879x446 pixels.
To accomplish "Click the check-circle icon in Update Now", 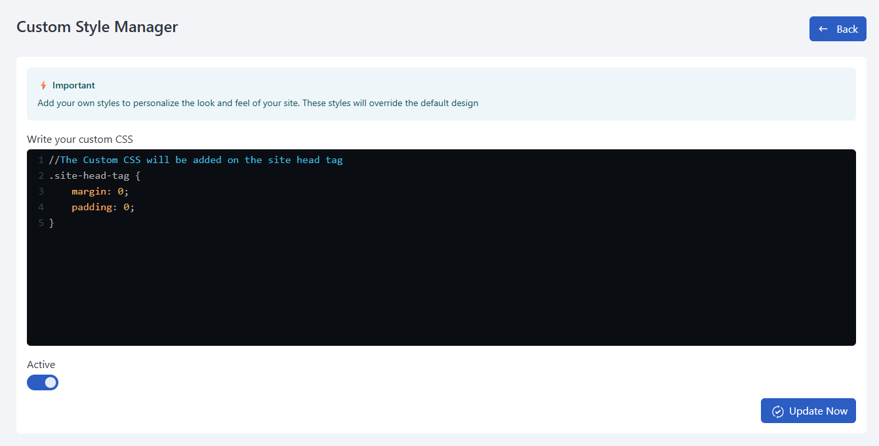I will tap(777, 411).
